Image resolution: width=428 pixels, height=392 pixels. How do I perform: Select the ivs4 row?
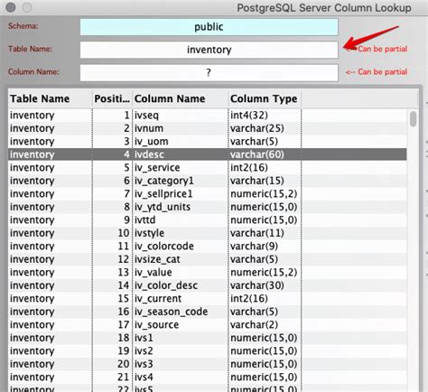[207, 377]
